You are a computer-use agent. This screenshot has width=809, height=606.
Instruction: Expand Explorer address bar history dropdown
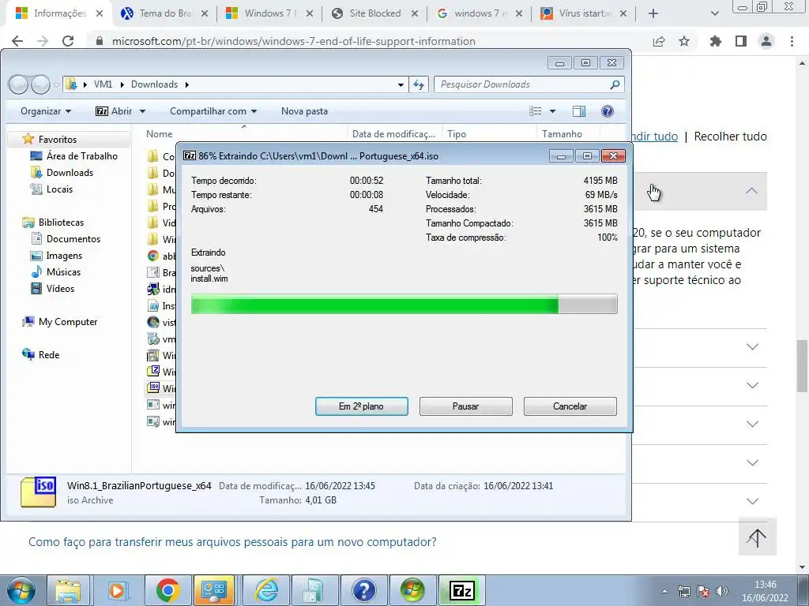pos(401,84)
